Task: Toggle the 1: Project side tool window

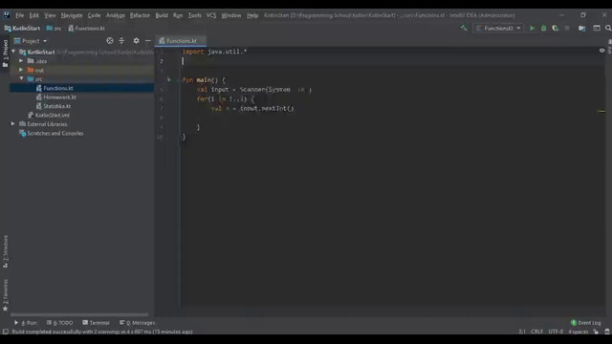Action: (x=5, y=53)
